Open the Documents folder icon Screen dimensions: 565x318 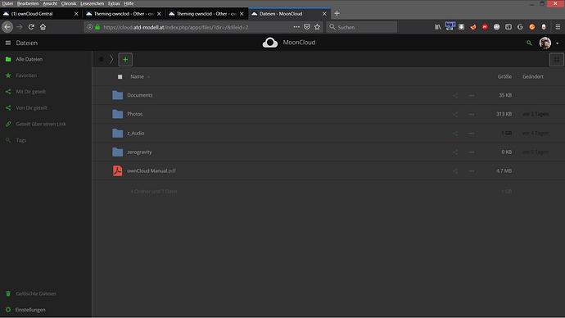click(117, 95)
